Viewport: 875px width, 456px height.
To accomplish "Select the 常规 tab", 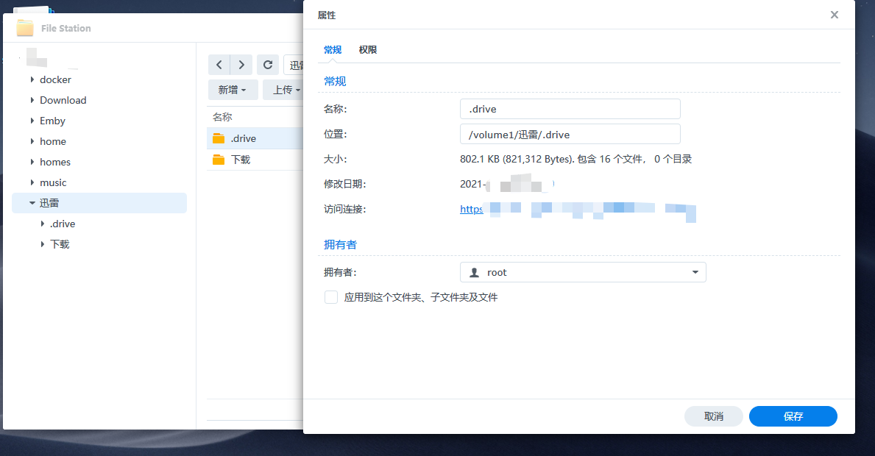I will (x=333, y=50).
